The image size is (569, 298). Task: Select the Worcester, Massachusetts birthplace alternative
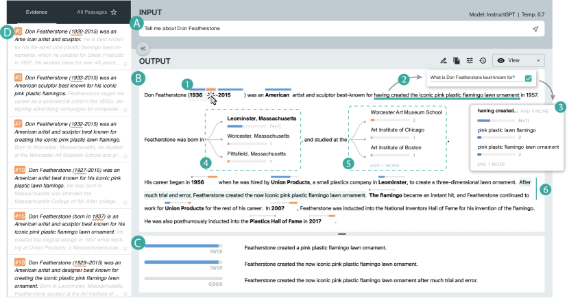(258, 136)
